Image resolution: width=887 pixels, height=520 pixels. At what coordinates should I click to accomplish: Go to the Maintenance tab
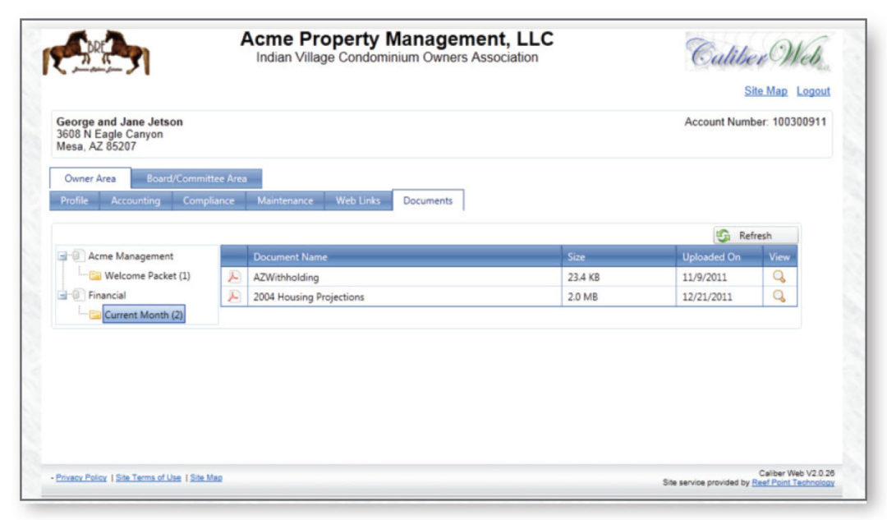(x=284, y=201)
